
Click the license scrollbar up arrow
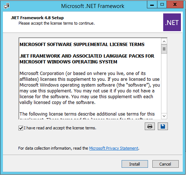point(164,42)
